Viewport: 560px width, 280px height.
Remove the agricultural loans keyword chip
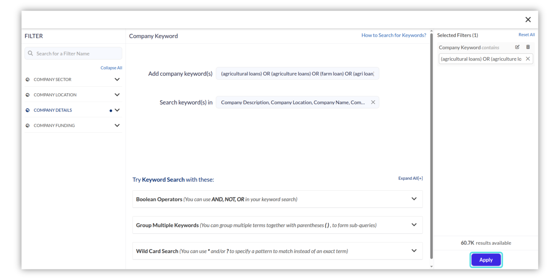tap(528, 59)
